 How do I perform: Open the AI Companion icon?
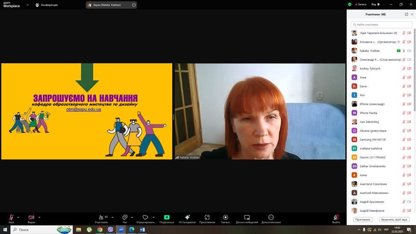187,218
